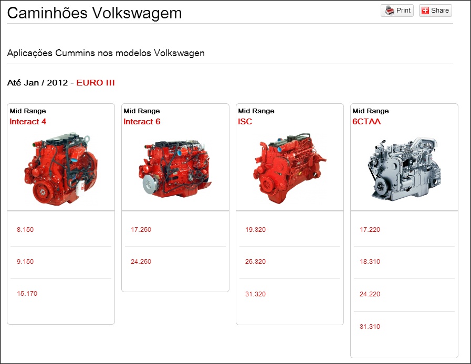471x364 pixels.
Task: Click the printer icon in Print button
Action: point(390,10)
